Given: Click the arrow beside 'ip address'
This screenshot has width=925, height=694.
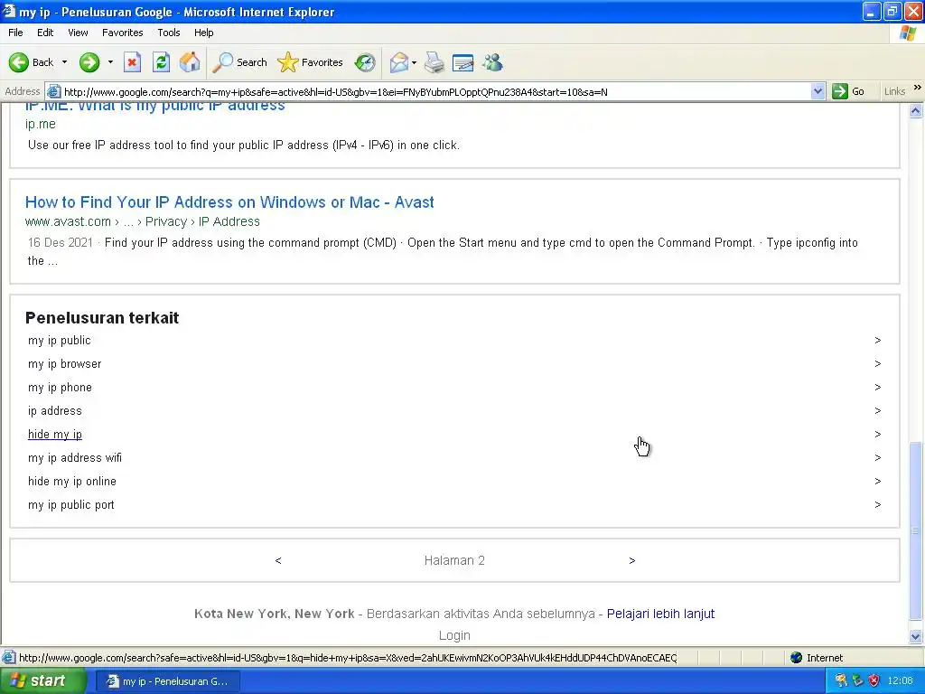Looking at the screenshot, I should 878,411.
